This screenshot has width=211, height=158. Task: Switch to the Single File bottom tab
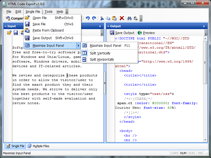pos(15,146)
